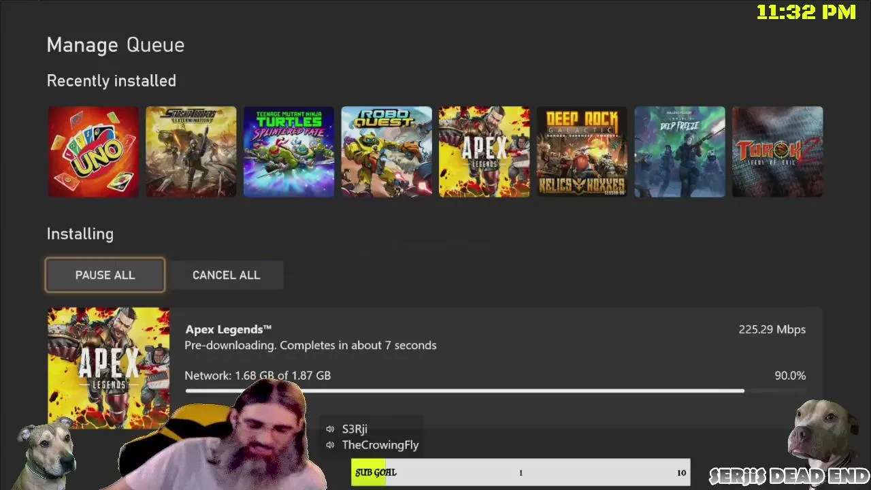
Task: Click speaker icon beside TheCrowingFly
Action: pyautogui.click(x=330, y=445)
